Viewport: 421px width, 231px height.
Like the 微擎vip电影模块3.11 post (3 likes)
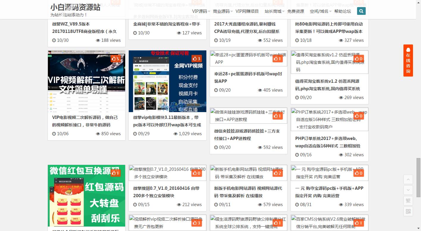tap(196, 59)
